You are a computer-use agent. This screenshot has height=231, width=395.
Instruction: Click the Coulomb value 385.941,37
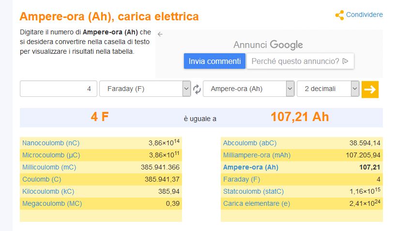pyautogui.click(x=162, y=179)
